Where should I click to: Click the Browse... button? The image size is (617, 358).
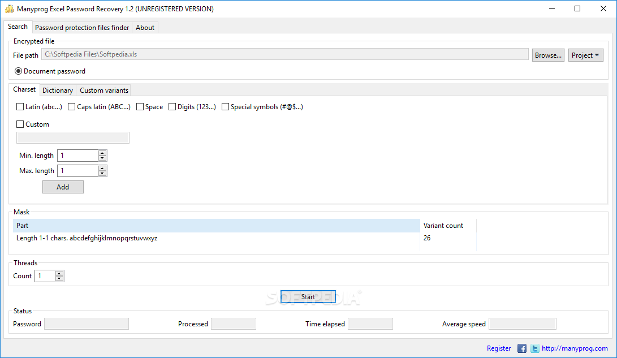[x=548, y=55]
